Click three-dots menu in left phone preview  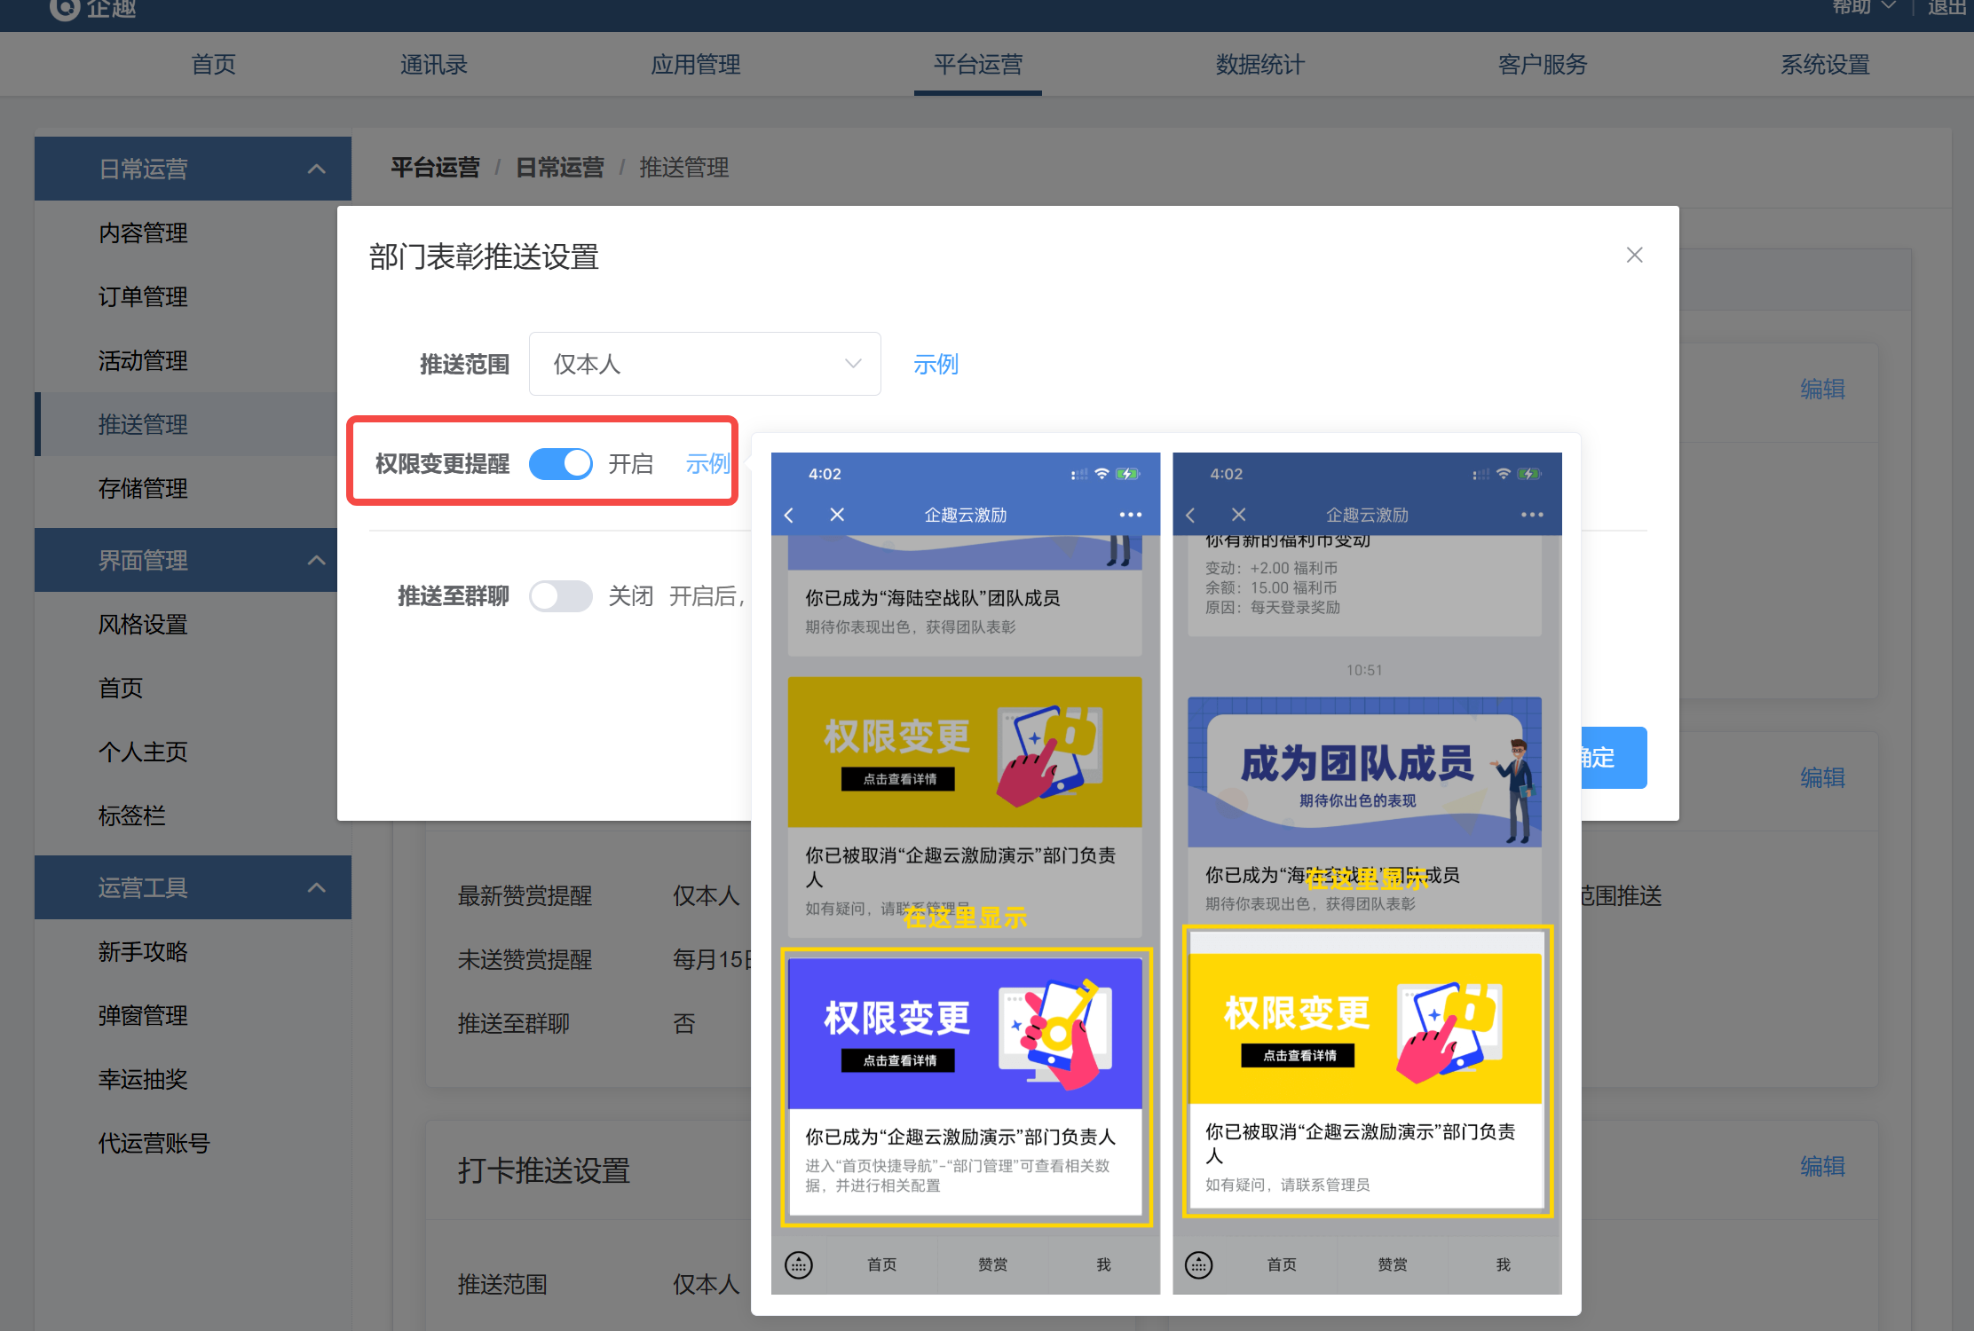click(x=1130, y=515)
